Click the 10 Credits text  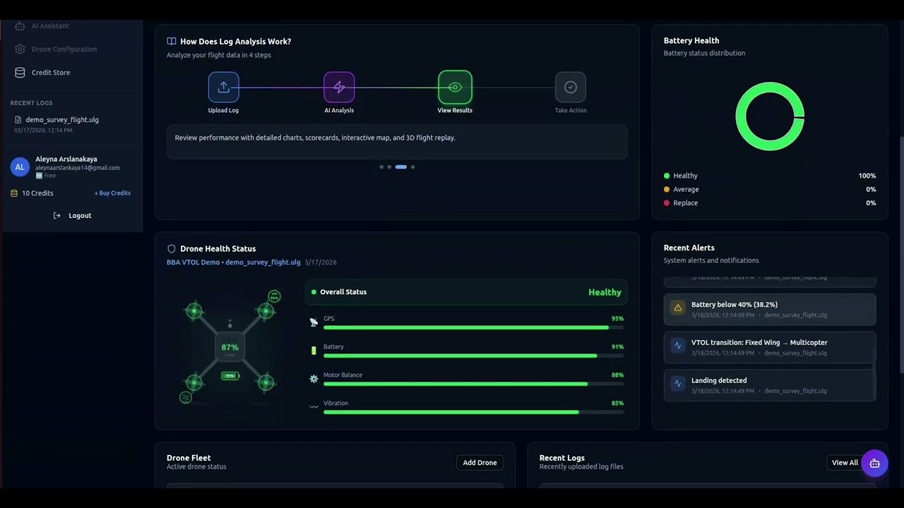pyautogui.click(x=37, y=193)
